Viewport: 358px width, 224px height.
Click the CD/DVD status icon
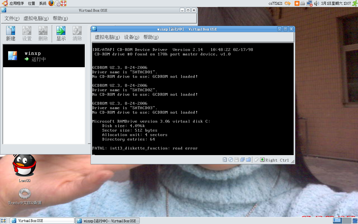click(231, 160)
